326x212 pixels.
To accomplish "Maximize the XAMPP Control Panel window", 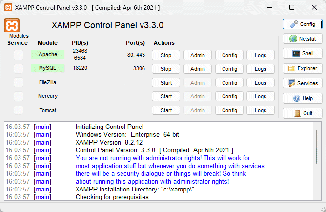I will coord(292,7).
